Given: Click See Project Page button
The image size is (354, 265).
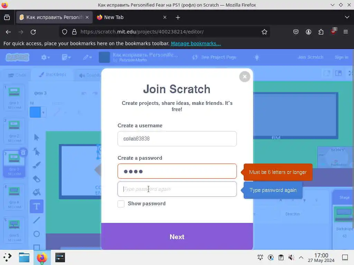Looking at the screenshot, I should [x=214, y=57].
